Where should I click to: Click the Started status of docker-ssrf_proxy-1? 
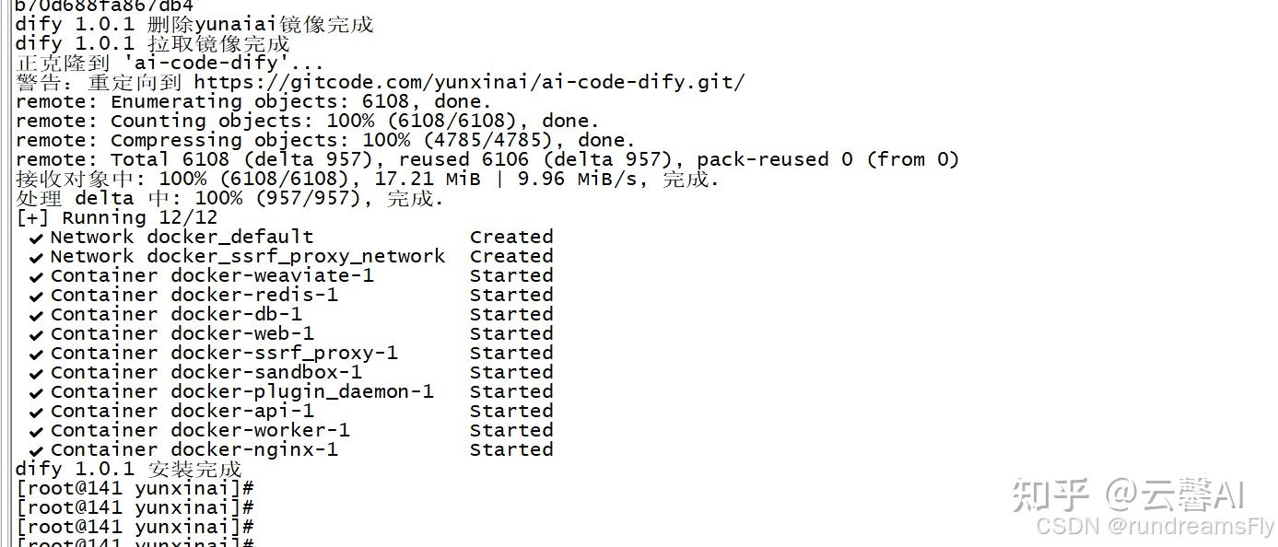tap(510, 354)
